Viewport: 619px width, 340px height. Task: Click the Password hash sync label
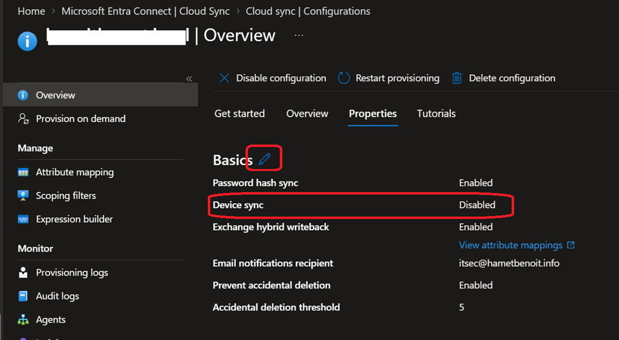coord(256,183)
